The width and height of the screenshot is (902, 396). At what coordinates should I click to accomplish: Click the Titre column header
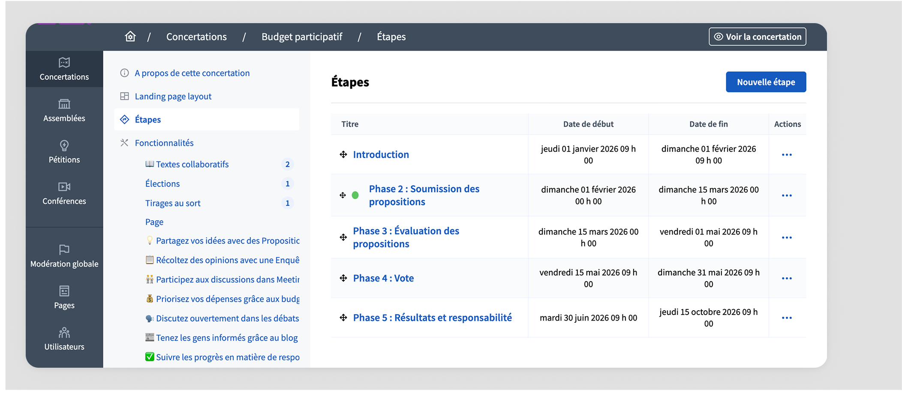pos(350,124)
